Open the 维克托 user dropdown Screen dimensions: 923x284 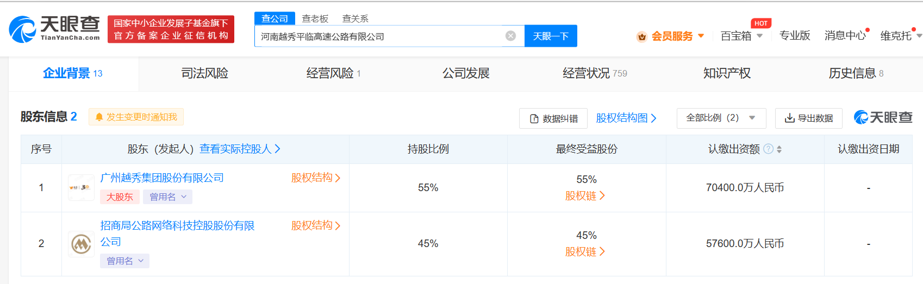pyautogui.click(x=919, y=36)
